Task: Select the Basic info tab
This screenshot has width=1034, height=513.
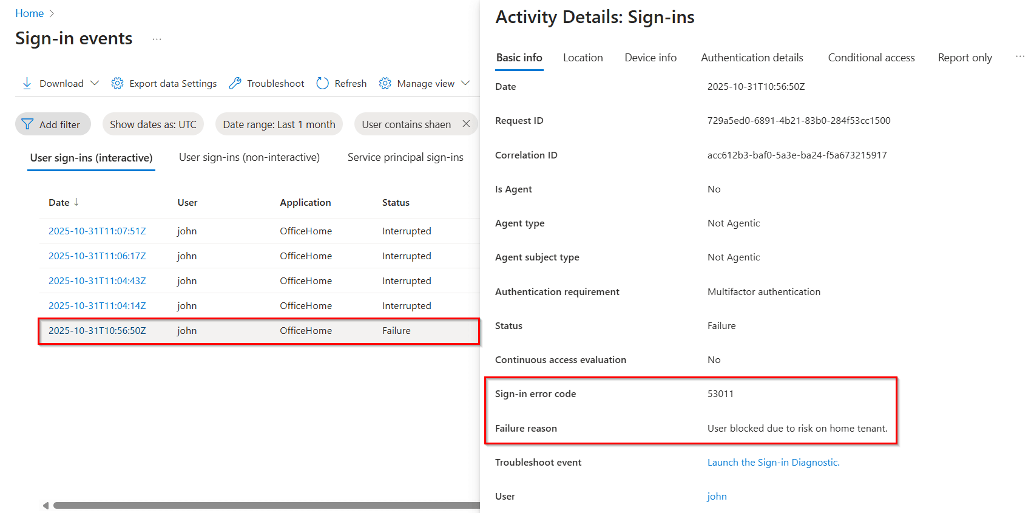Action: tap(519, 58)
